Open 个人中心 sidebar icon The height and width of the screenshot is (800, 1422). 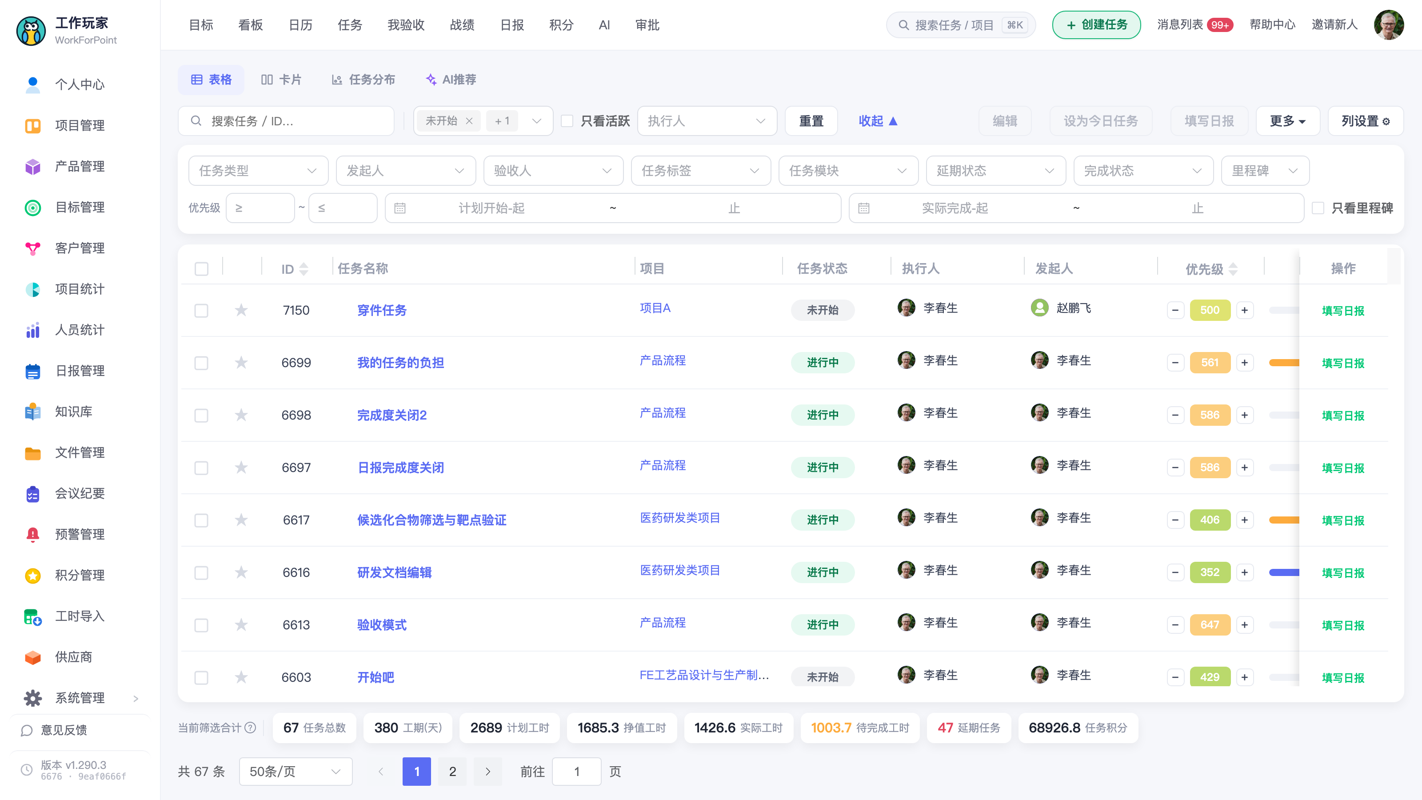(x=32, y=84)
